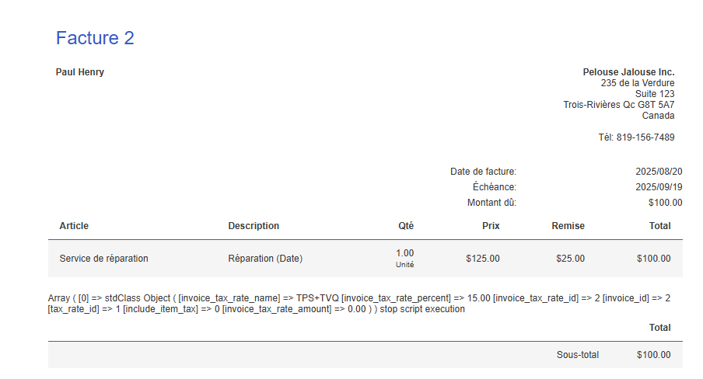
Task: Click the Sous-total label
Action: click(x=578, y=355)
